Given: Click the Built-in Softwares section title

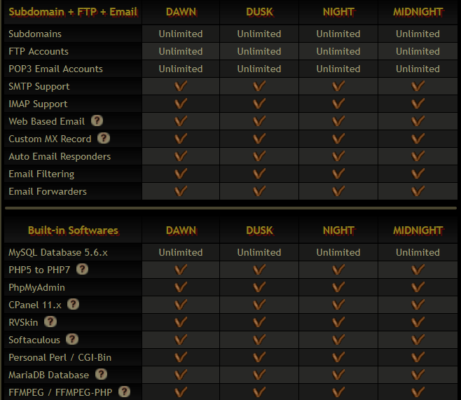Looking at the screenshot, I should point(73,230).
